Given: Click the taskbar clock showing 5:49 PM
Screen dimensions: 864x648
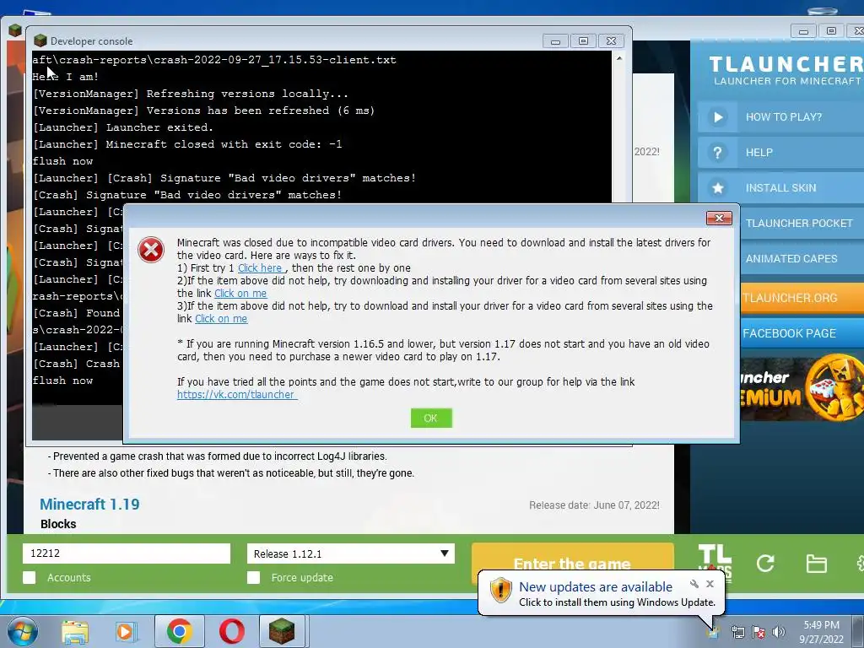Looking at the screenshot, I should click(822, 632).
